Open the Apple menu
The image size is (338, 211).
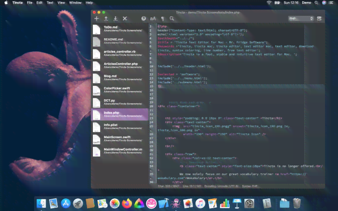(x=6, y=2)
